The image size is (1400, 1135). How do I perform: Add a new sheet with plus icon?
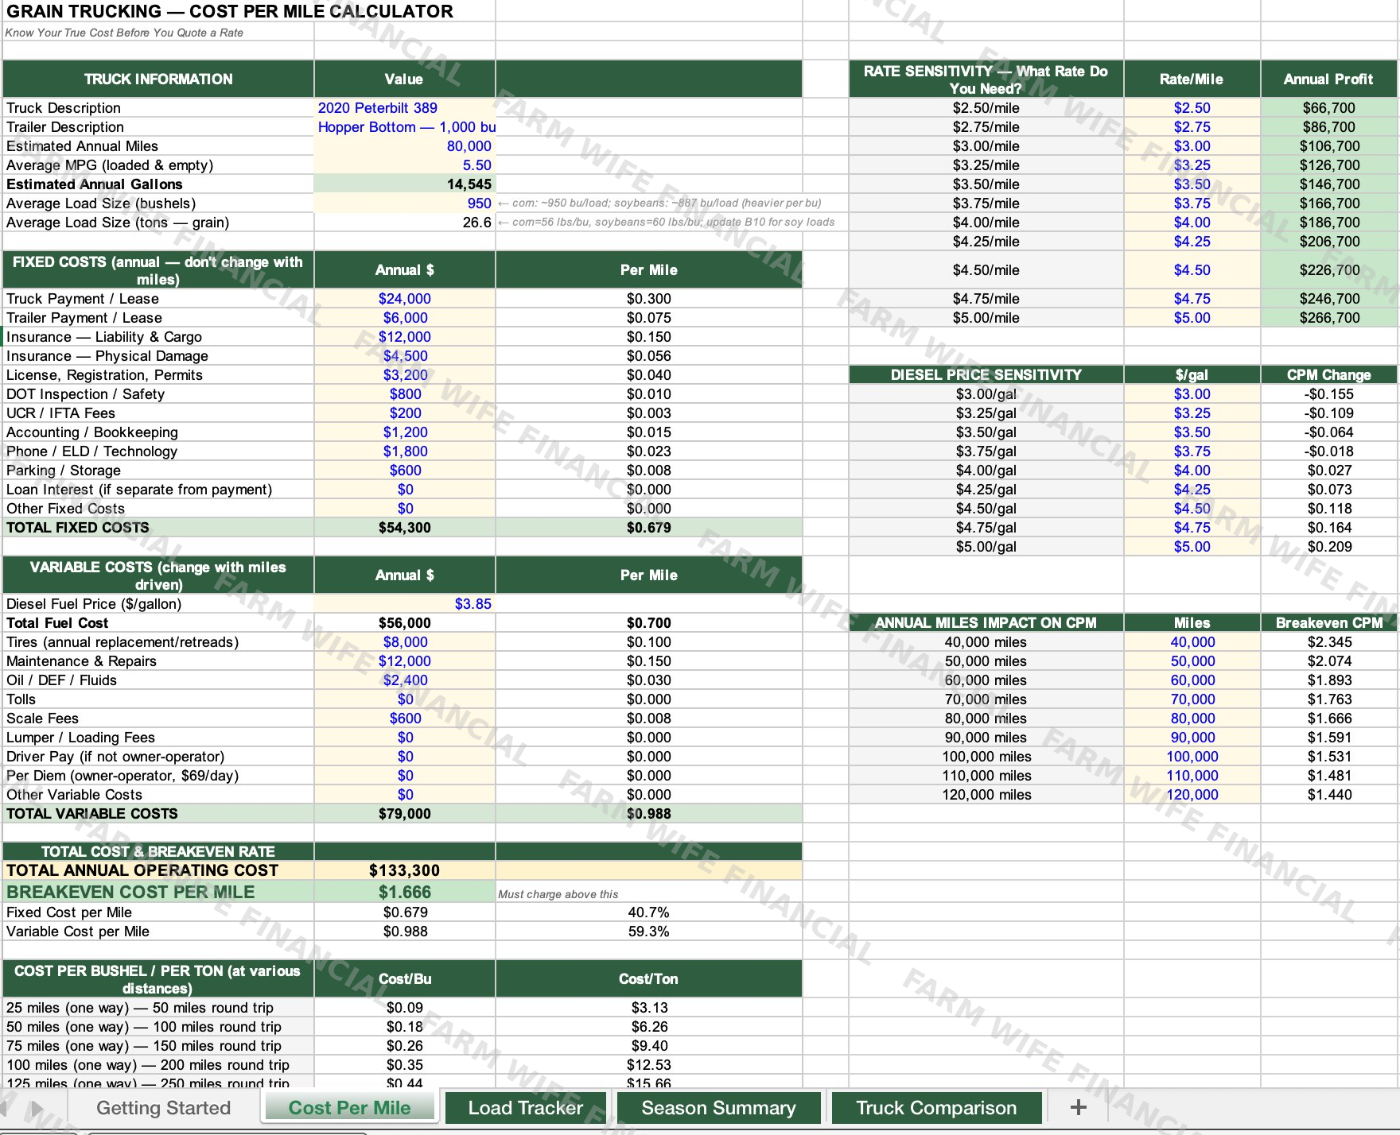pyautogui.click(x=1078, y=1107)
